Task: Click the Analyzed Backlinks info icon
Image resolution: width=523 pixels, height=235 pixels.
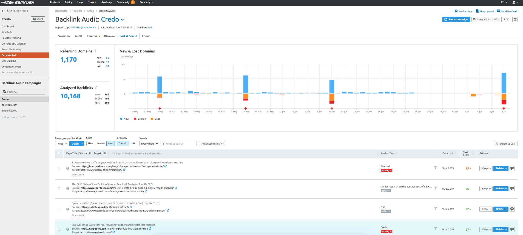Action: [x=96, y=88]
